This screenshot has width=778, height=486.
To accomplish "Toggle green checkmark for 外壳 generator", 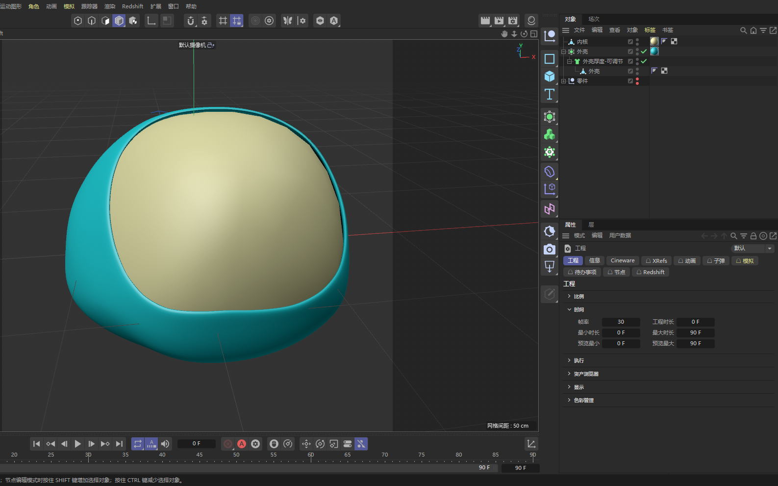I will point(644,51).
